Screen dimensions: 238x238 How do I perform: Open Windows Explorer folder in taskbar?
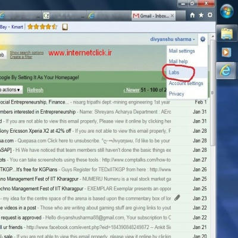[227, 34]
